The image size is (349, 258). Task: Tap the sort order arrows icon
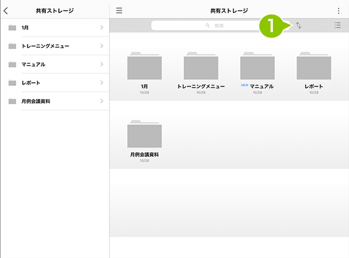(x=298, y=25)
